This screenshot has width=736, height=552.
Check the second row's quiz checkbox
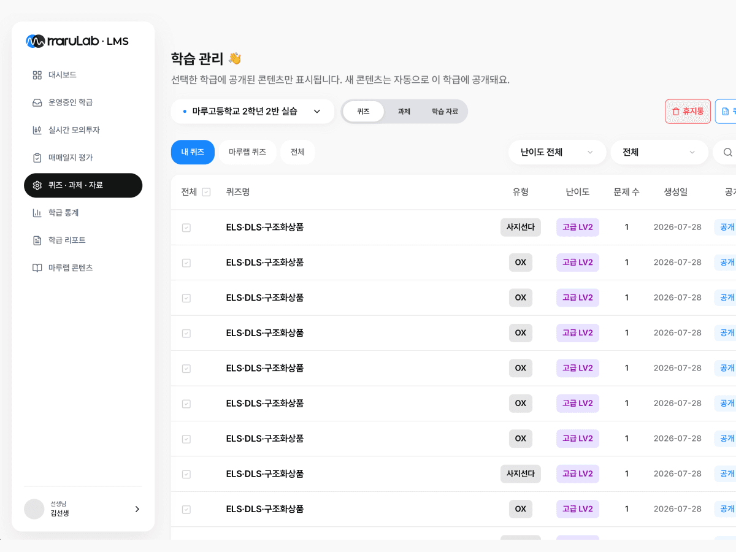[x=186, y=263]
